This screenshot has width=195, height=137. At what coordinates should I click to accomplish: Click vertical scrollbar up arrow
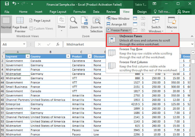click(193, 53)
